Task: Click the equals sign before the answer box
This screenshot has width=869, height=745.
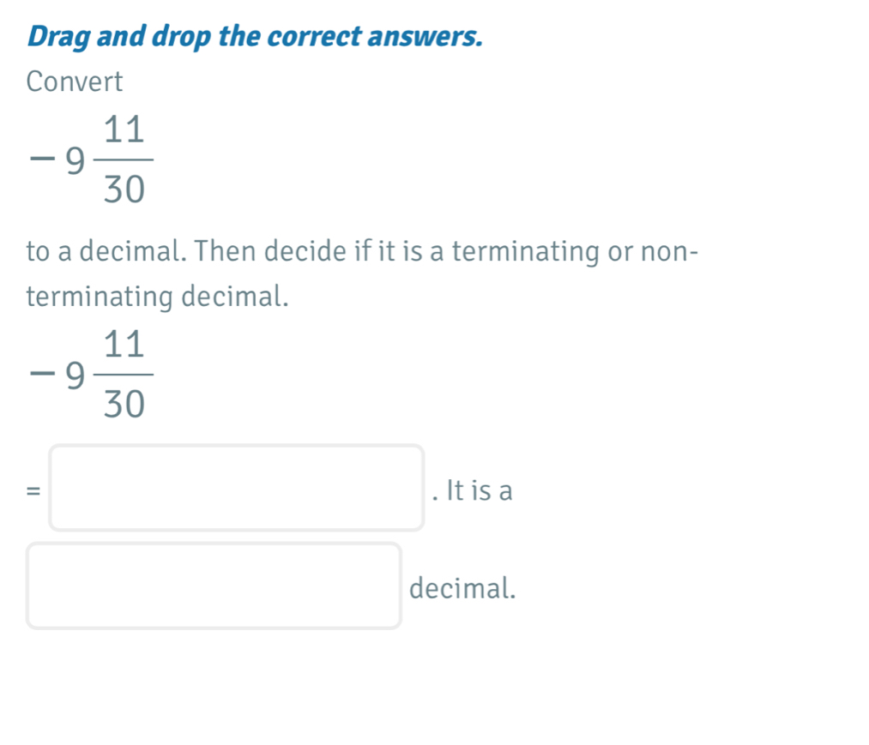Action: point(33,490)
